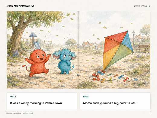Click the playground slide tower with blue roof
The height and width of the screenshot is (118, 157).
[x=32, y=40]
